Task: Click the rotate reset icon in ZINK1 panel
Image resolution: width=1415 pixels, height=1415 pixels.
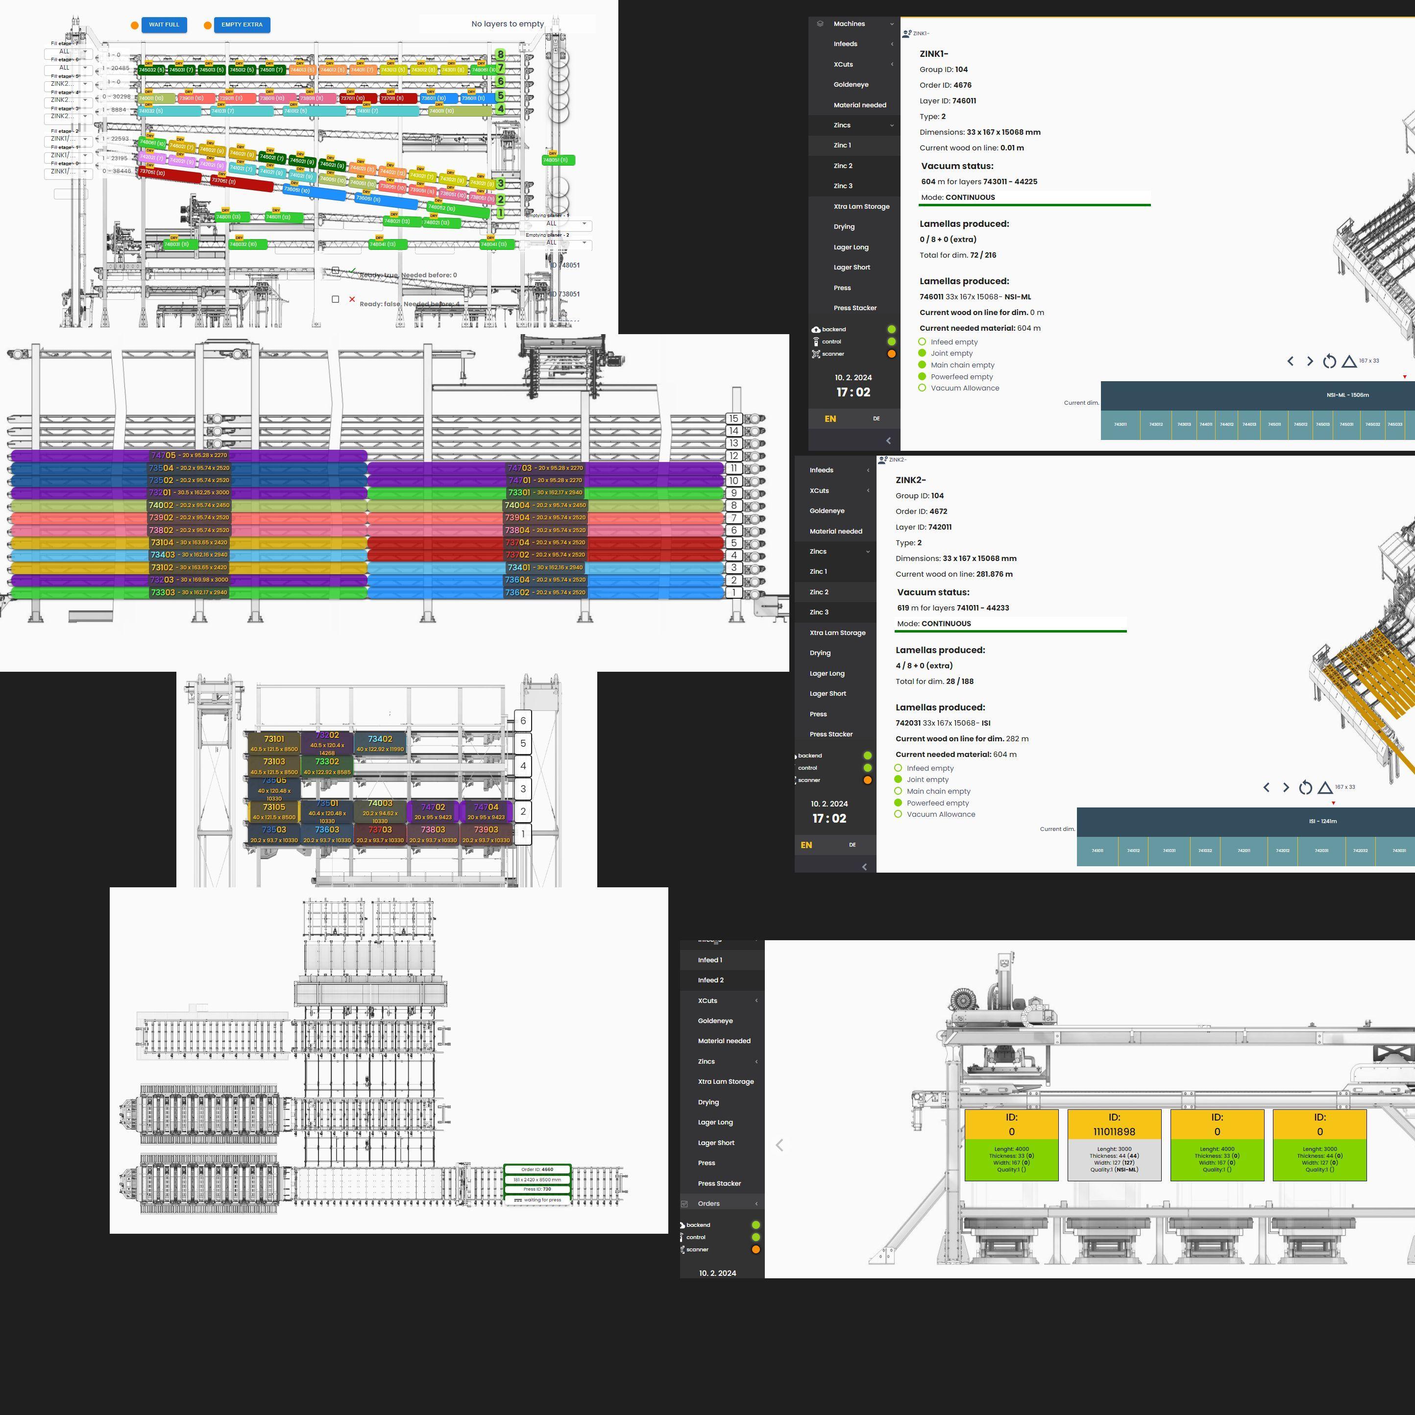Action: [x=1329, y=361]
